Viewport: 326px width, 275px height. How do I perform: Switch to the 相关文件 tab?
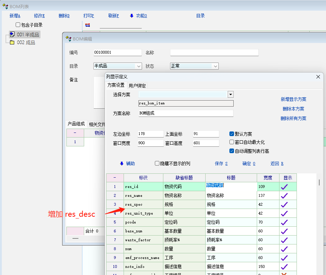pyautogui.click(x=97, y=124)
